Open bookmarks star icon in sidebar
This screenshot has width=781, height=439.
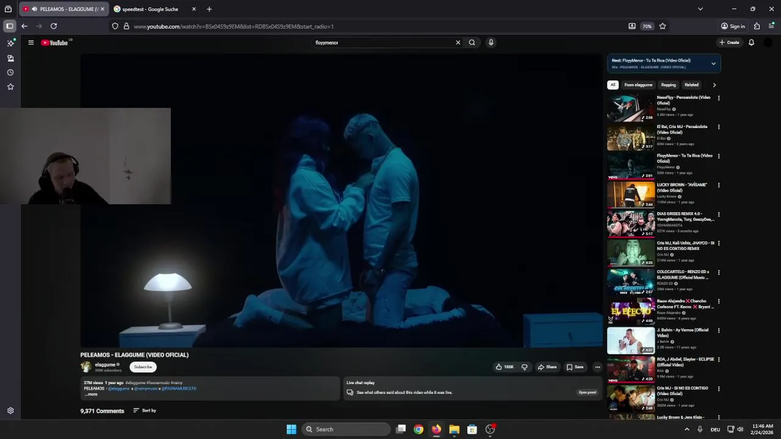pyautogui.click(x=10, y=87)
